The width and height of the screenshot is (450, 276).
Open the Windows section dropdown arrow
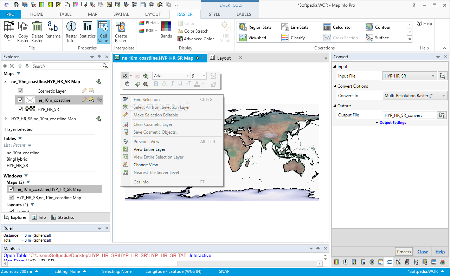[x=26, y=176]
